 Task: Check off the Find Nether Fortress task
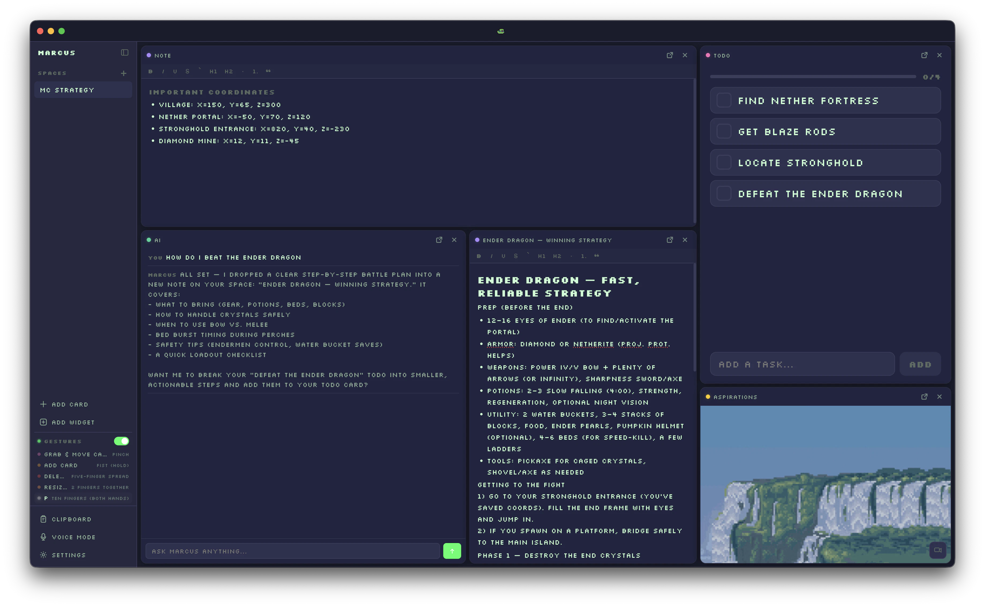click(724, 100)
